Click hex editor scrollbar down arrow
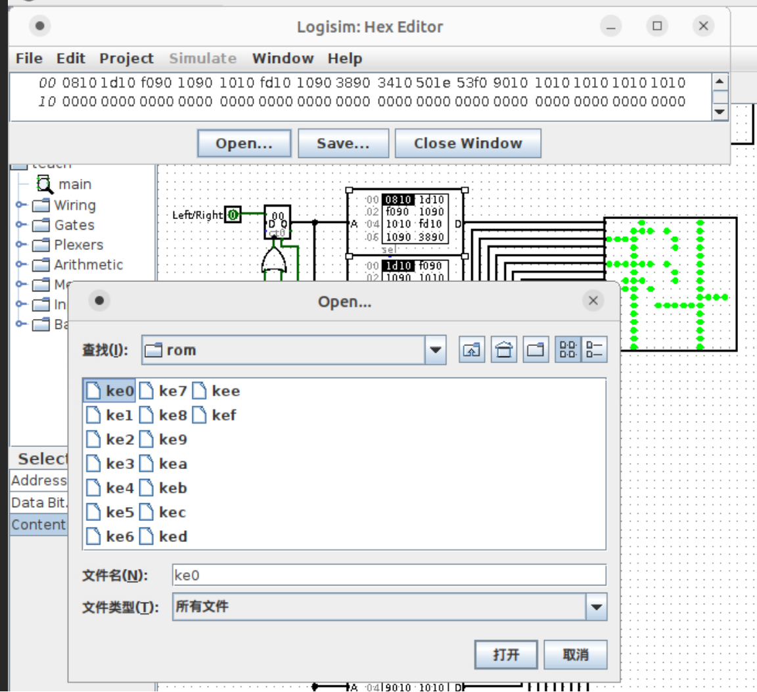The image size is (757, 692). tap(720, 112)
